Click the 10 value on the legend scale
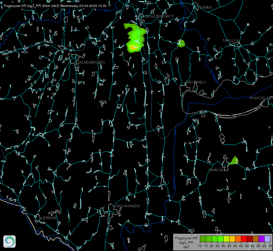Viewport: 273px width, 251px height. (200, 246)
